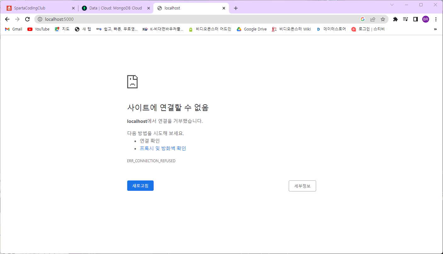Viewport: 443px width, 254px height.
Task: Switch to the MongoDB Cloud tab
Action: pos(116,8)
